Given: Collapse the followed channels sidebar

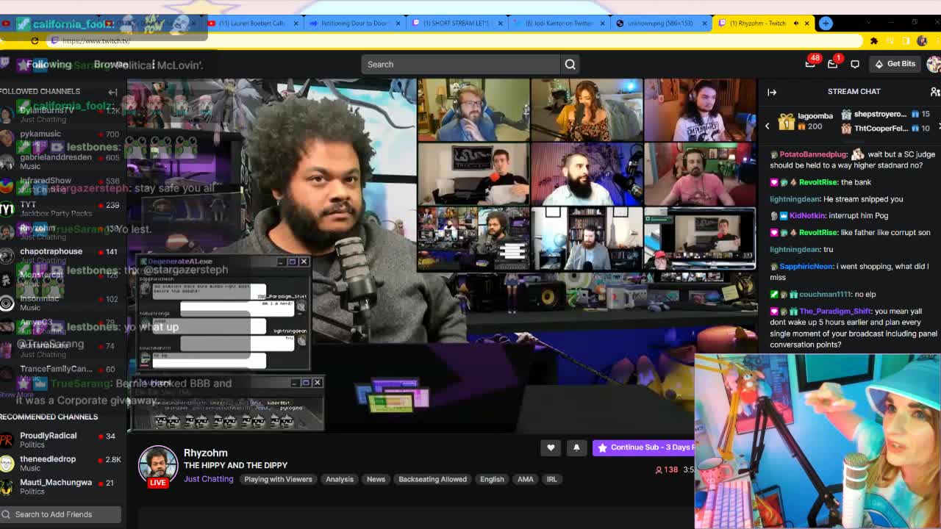Looking at the screenshot, I should pos(112,92).
